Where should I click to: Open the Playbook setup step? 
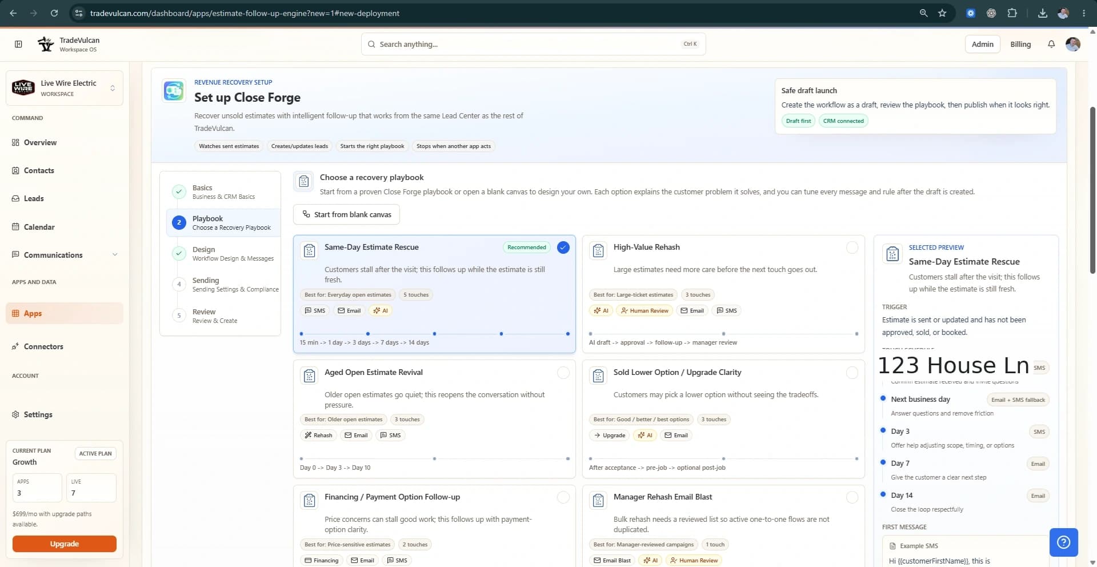point(223,222)
